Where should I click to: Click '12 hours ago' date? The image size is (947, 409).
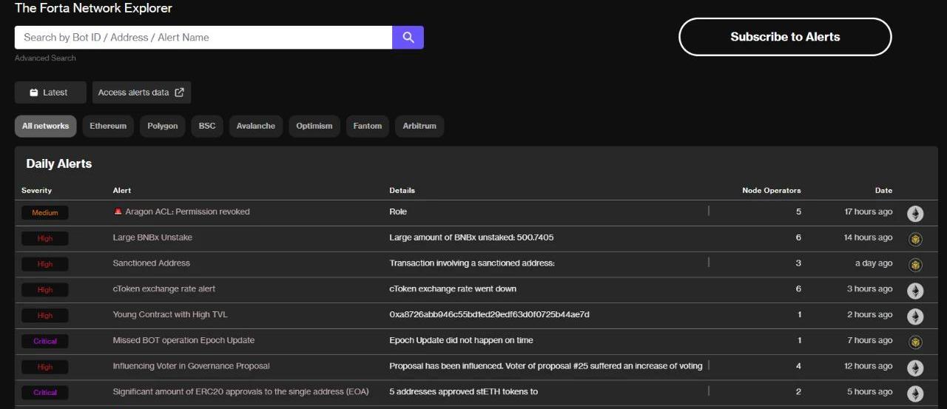coord(869,366)
